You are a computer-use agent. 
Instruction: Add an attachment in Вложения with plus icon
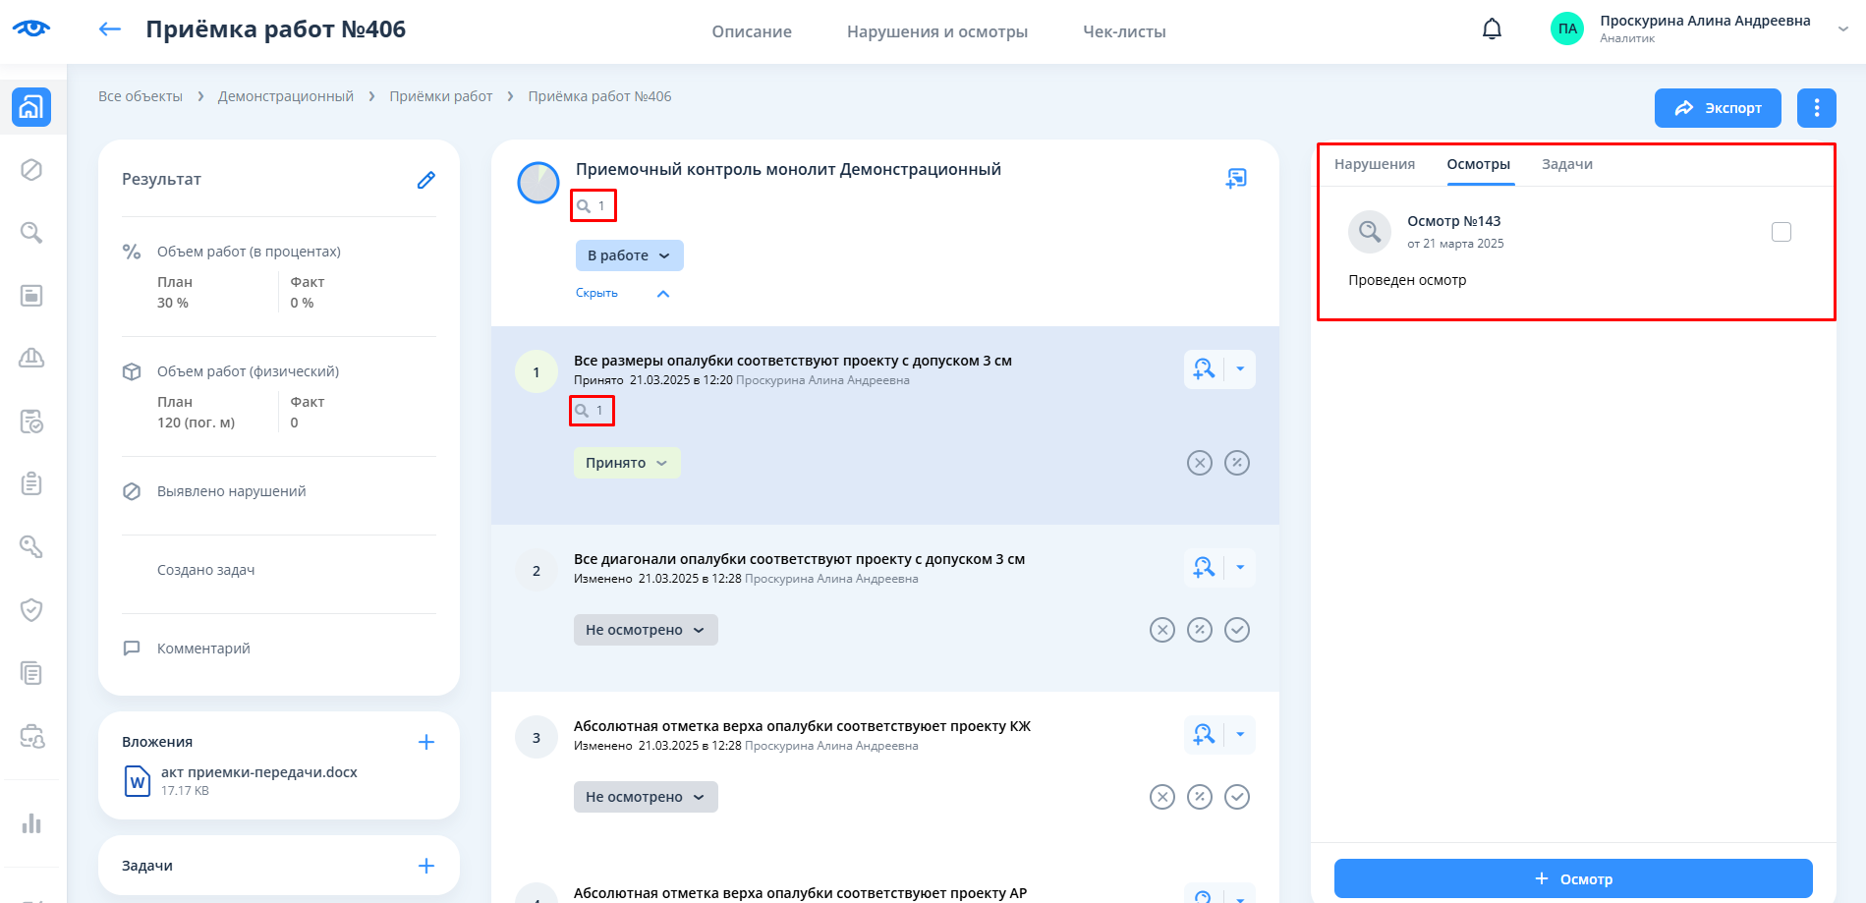click(x=425, y=742)
